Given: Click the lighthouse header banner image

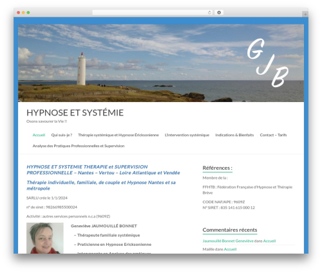Looking at the screenshot, I should [161, 63].
